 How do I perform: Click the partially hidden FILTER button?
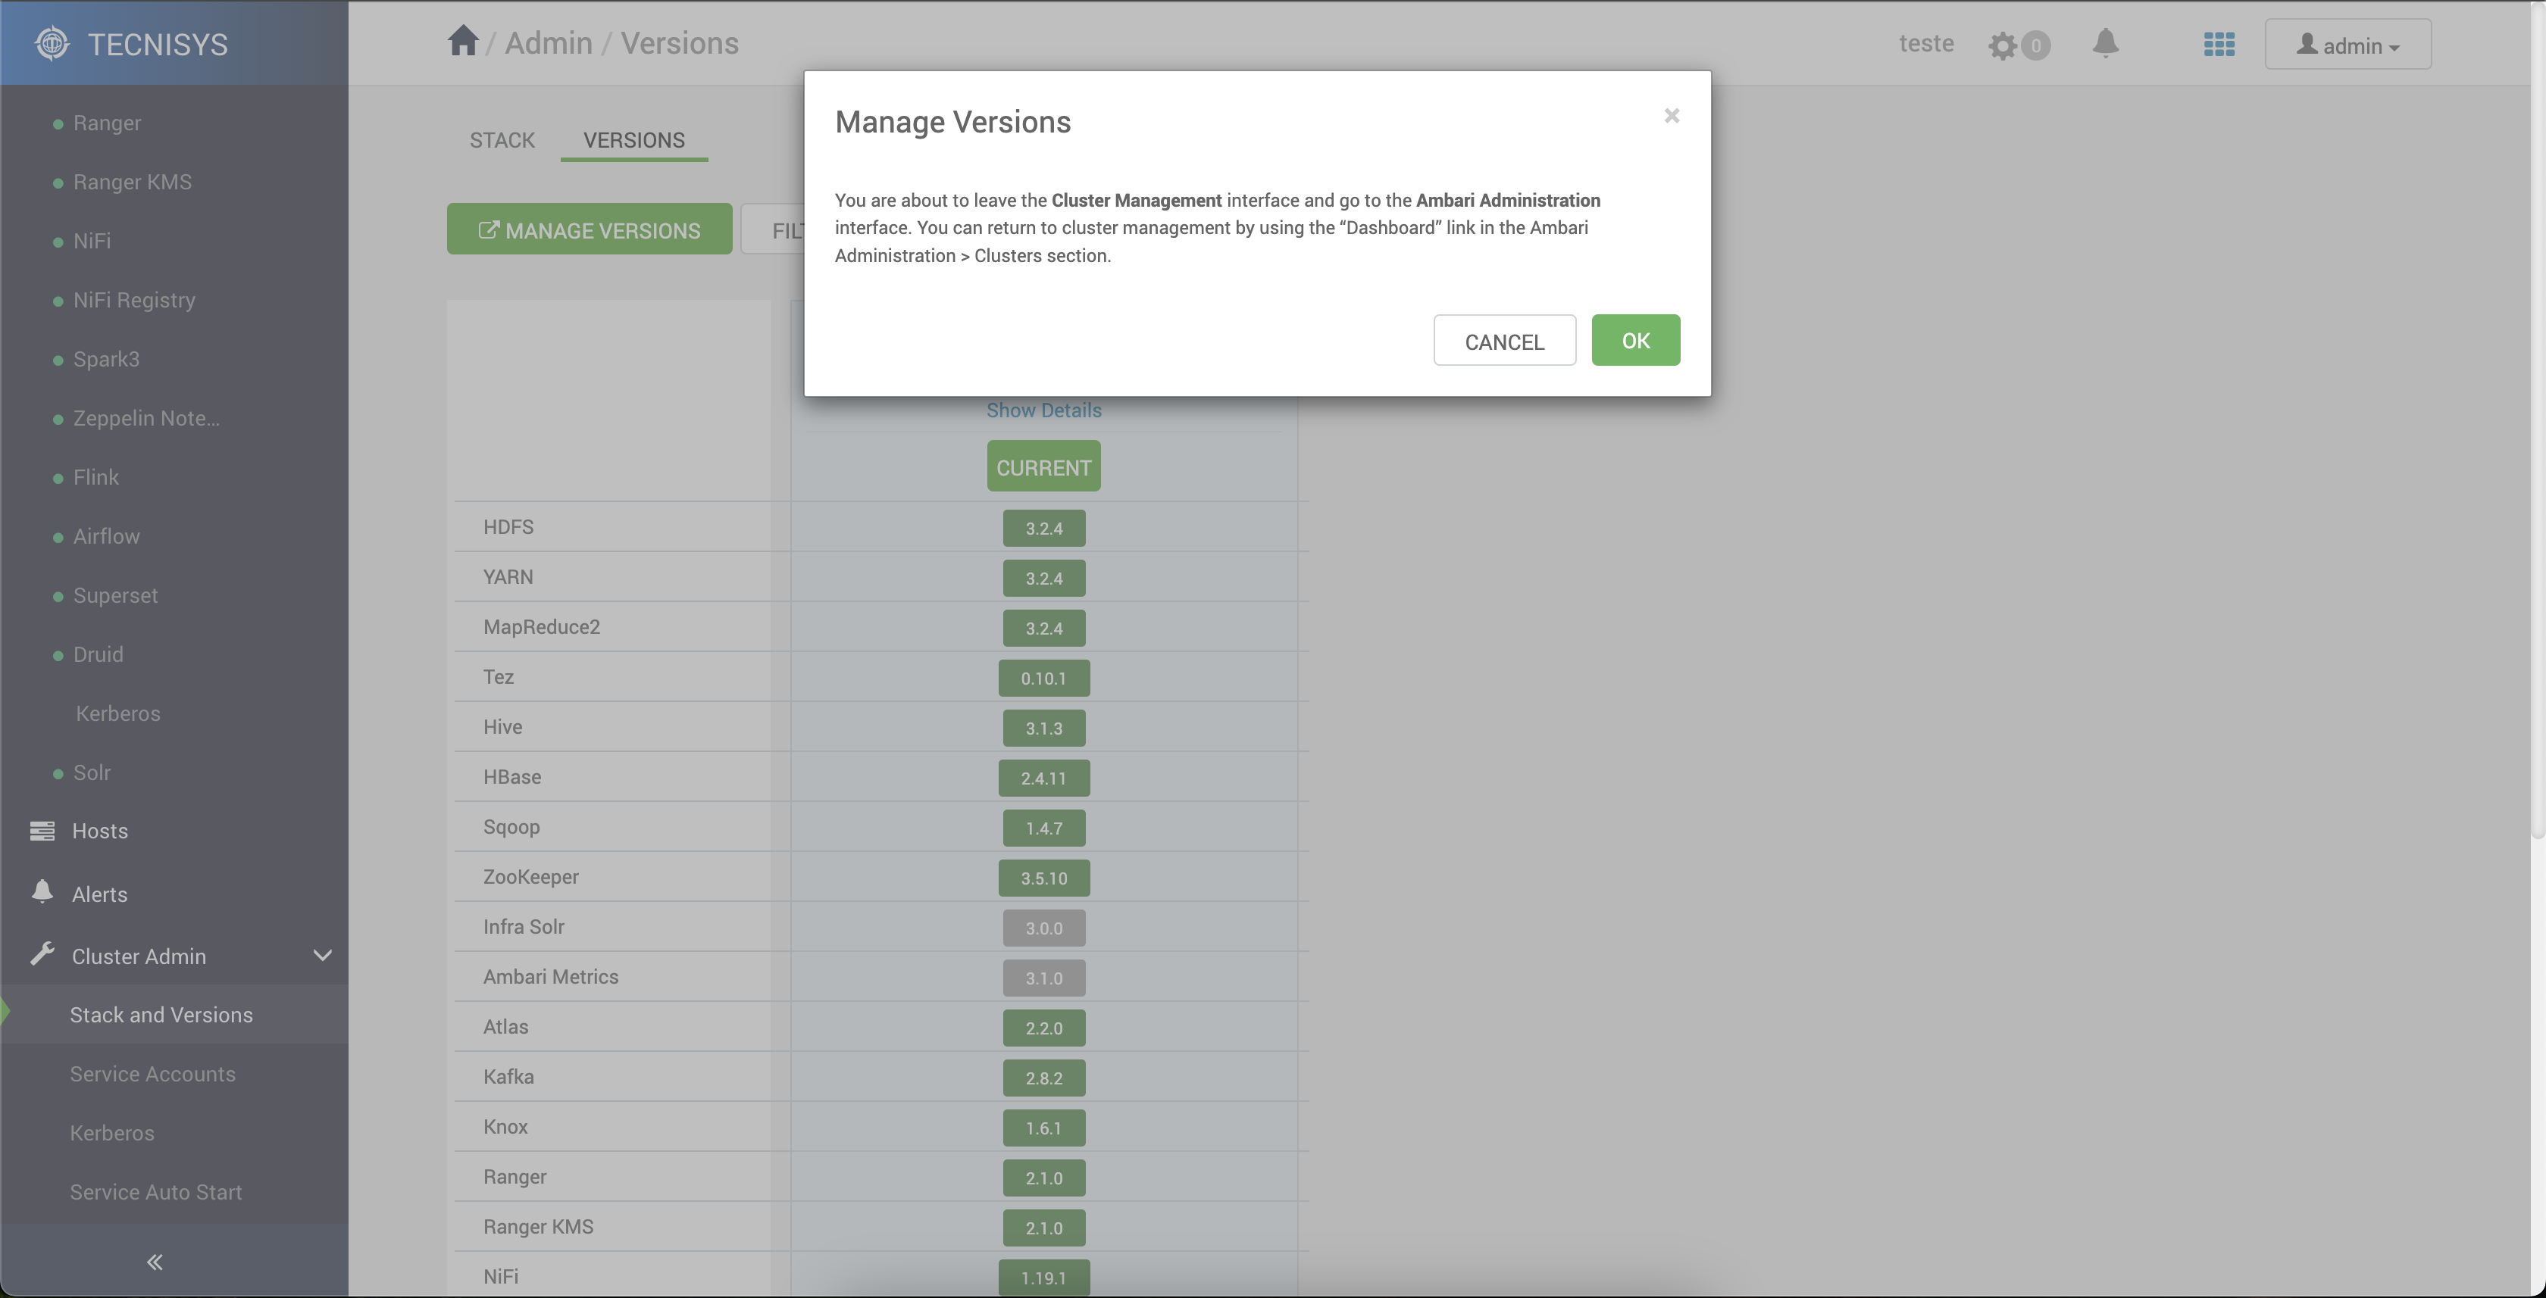pos(773,229)
